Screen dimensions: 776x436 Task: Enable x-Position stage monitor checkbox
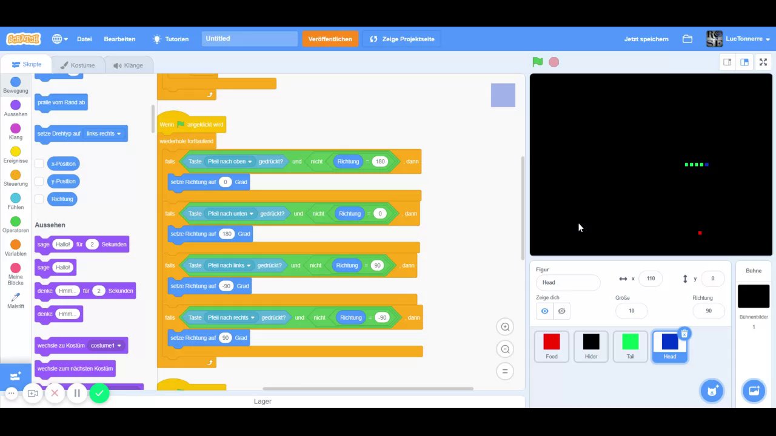pos(39,163)
